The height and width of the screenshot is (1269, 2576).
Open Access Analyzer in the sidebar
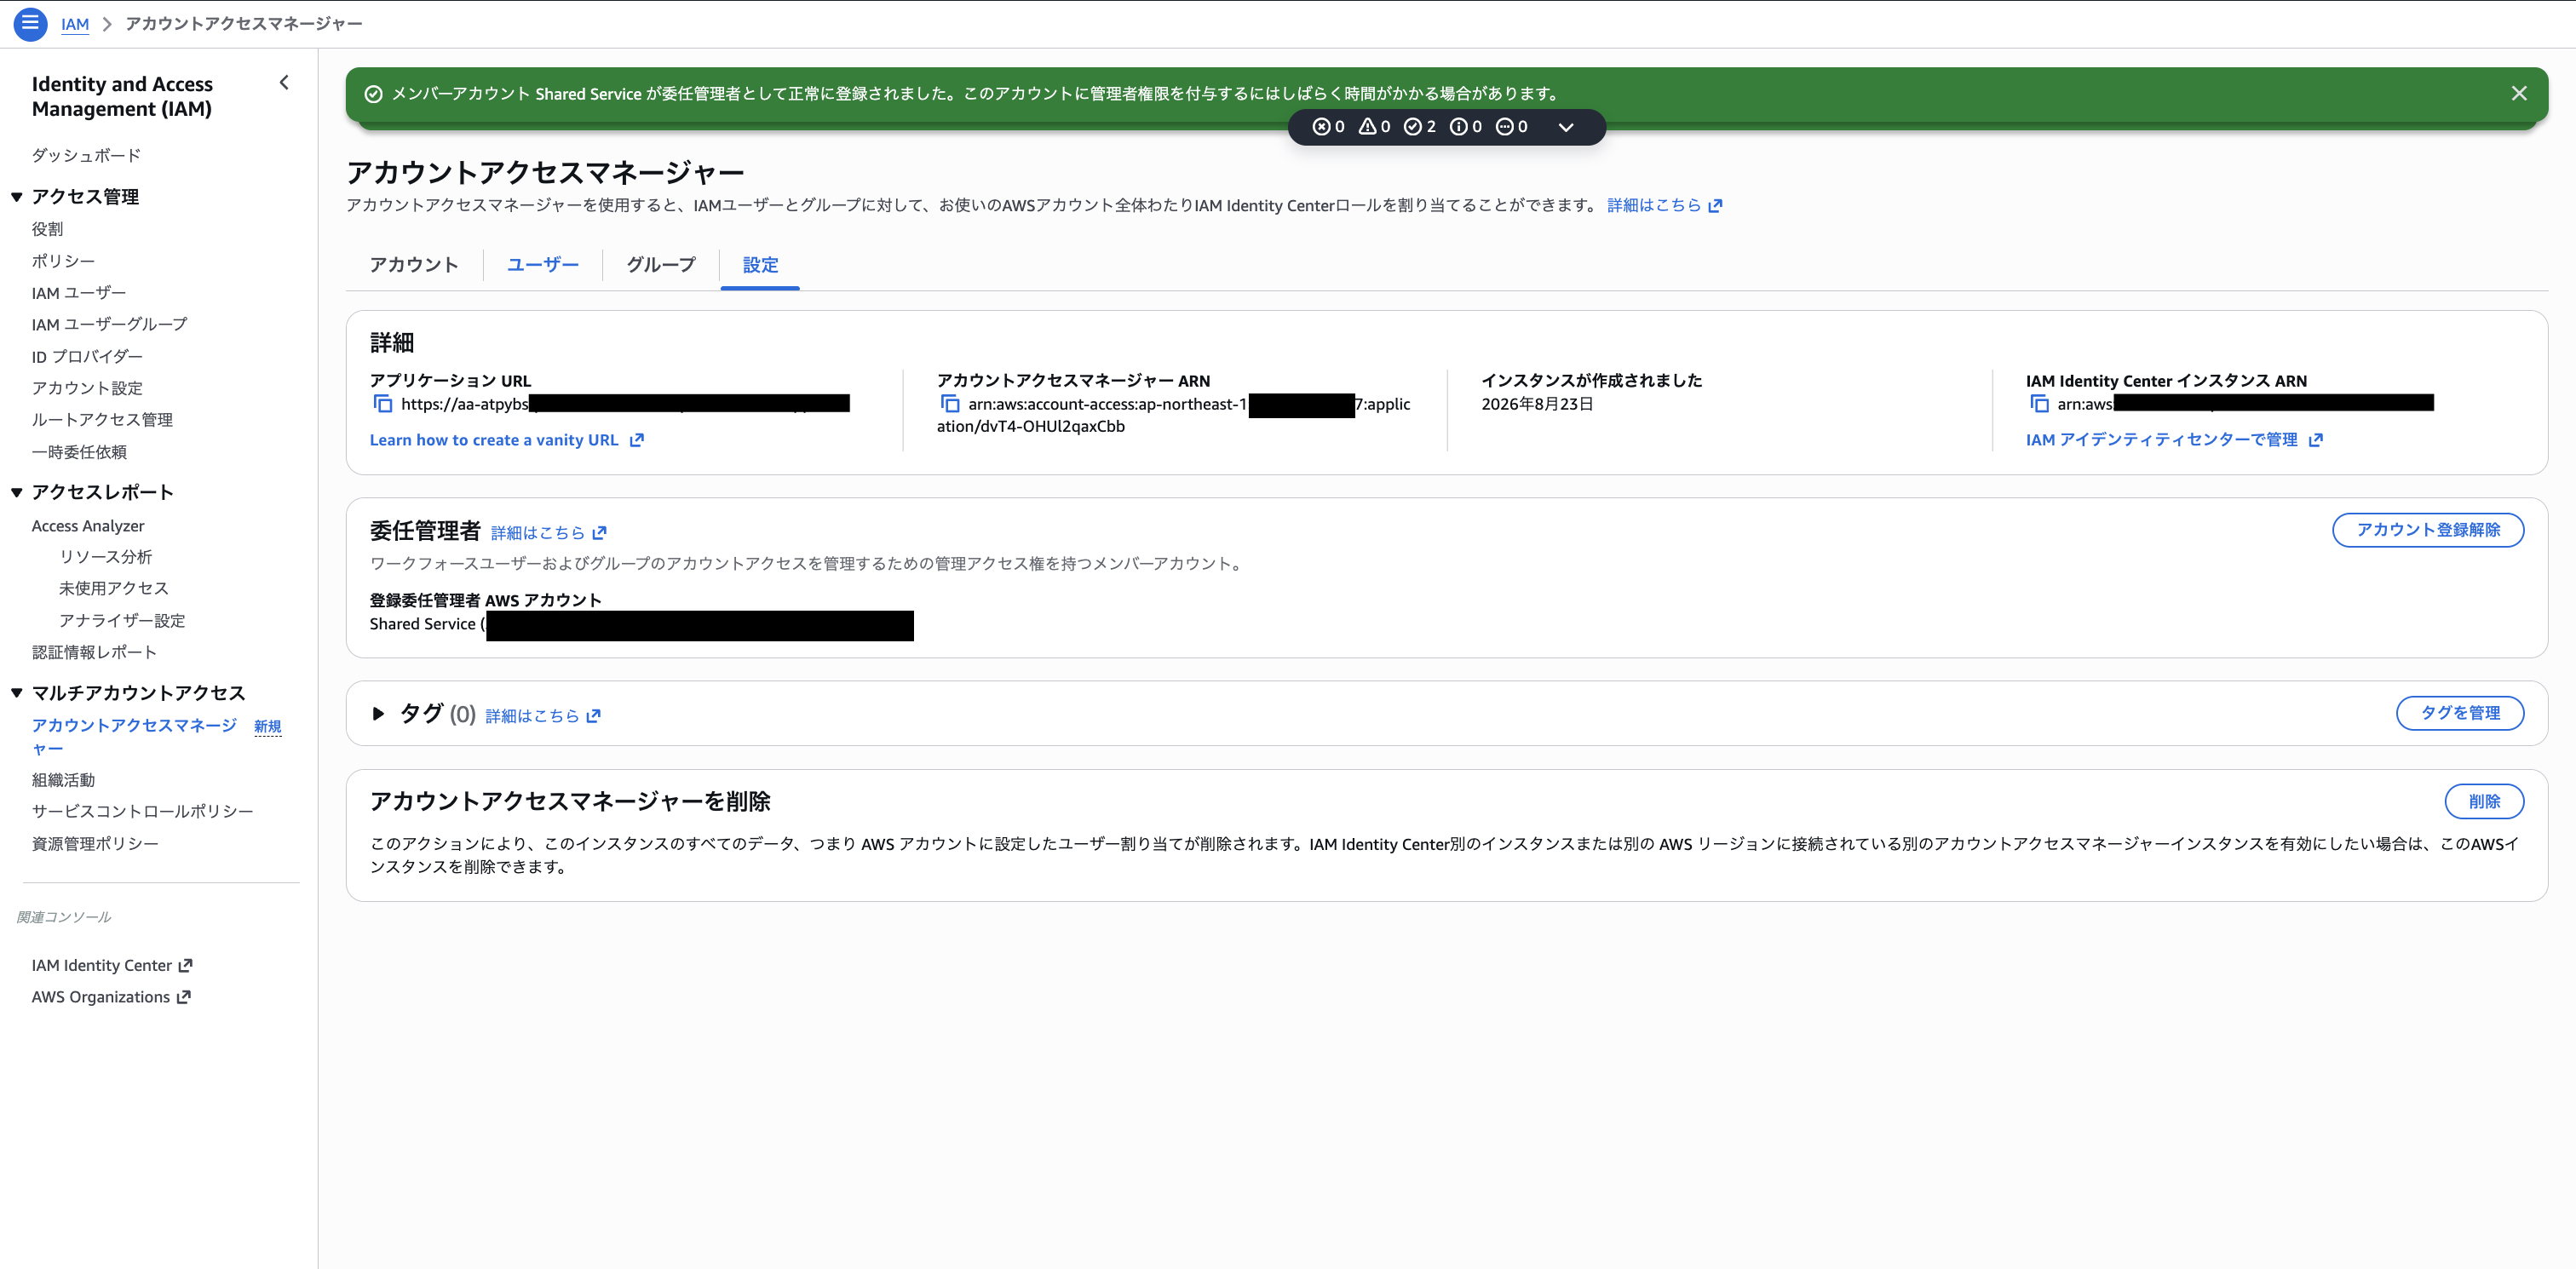point(88,526)
